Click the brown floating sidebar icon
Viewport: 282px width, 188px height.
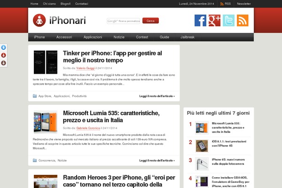[4, 63]
